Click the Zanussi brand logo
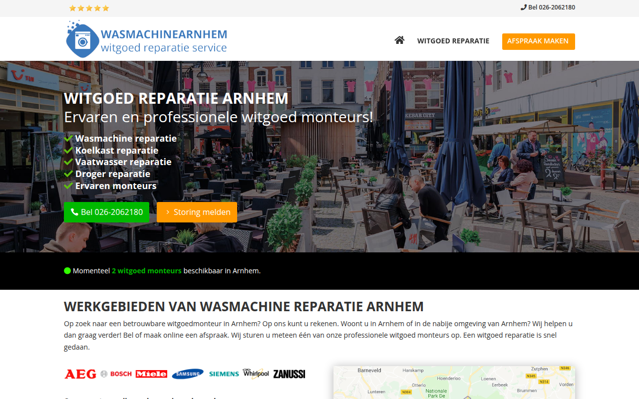 tap(289, 374)
